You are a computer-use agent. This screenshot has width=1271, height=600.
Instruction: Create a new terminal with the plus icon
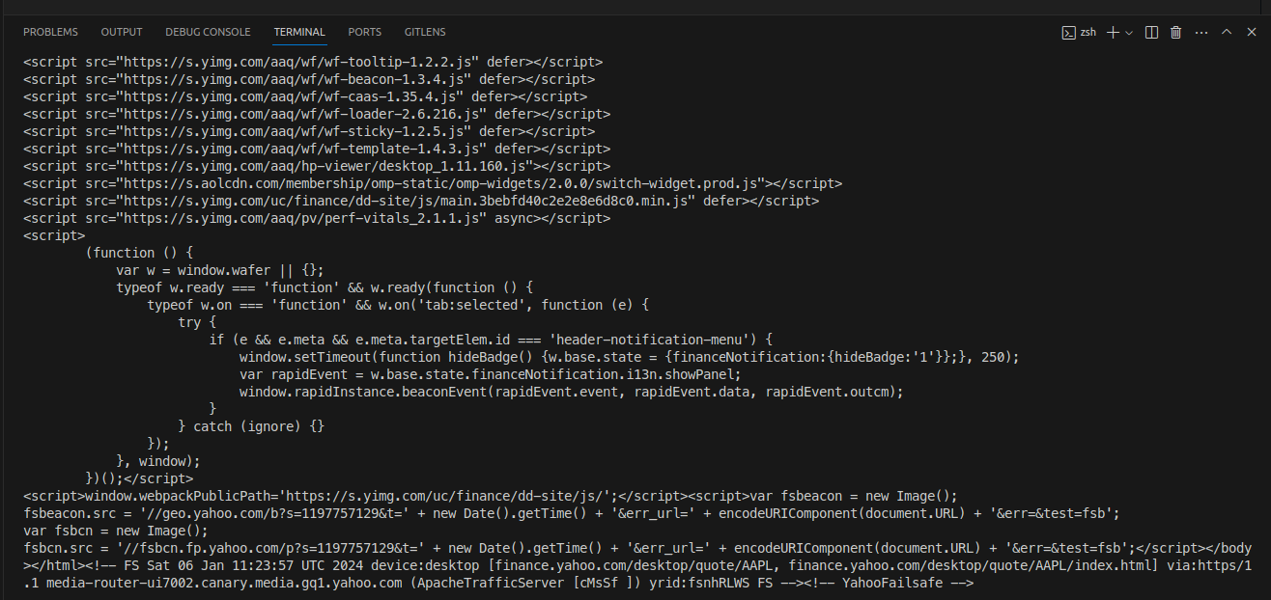coord(1113,32)
